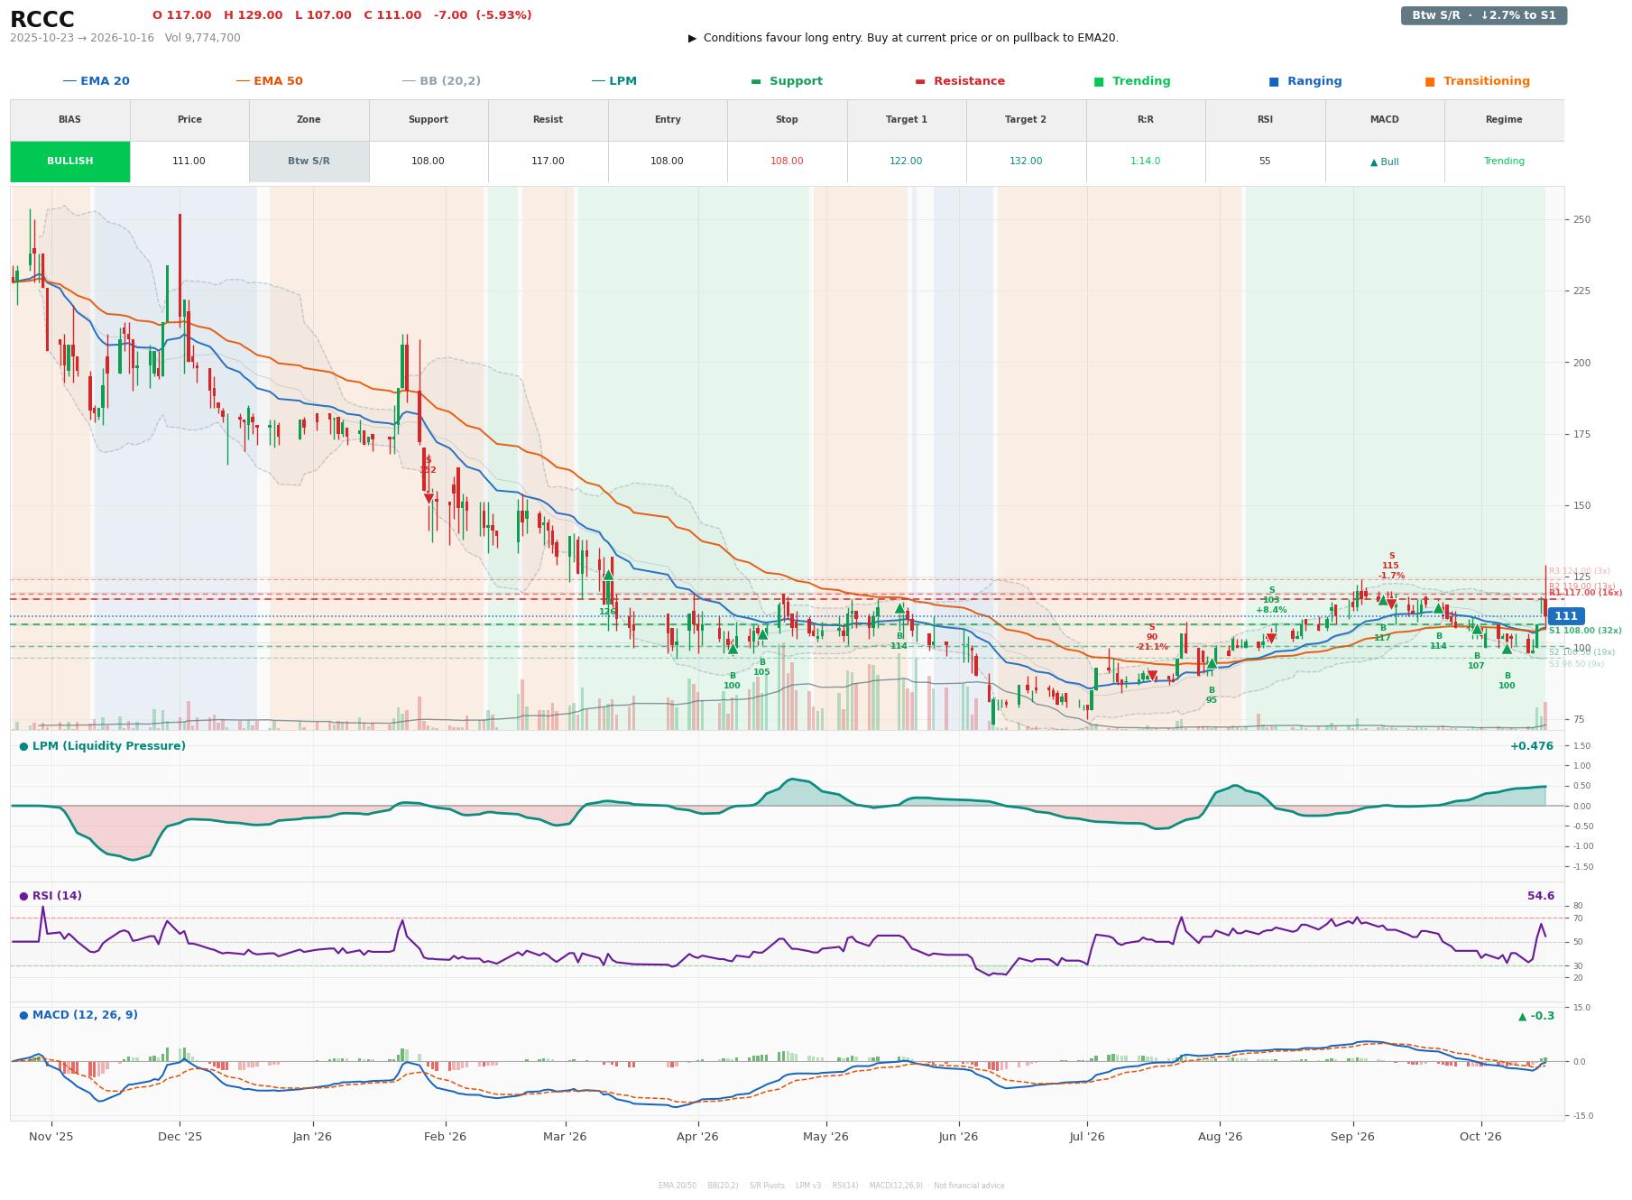Click the green Trending legend square
The width and height of the screenshot is (1632, 1200).
(x=1098, y=81)
